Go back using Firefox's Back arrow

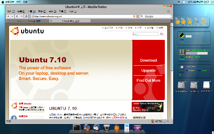coord(8,16)
